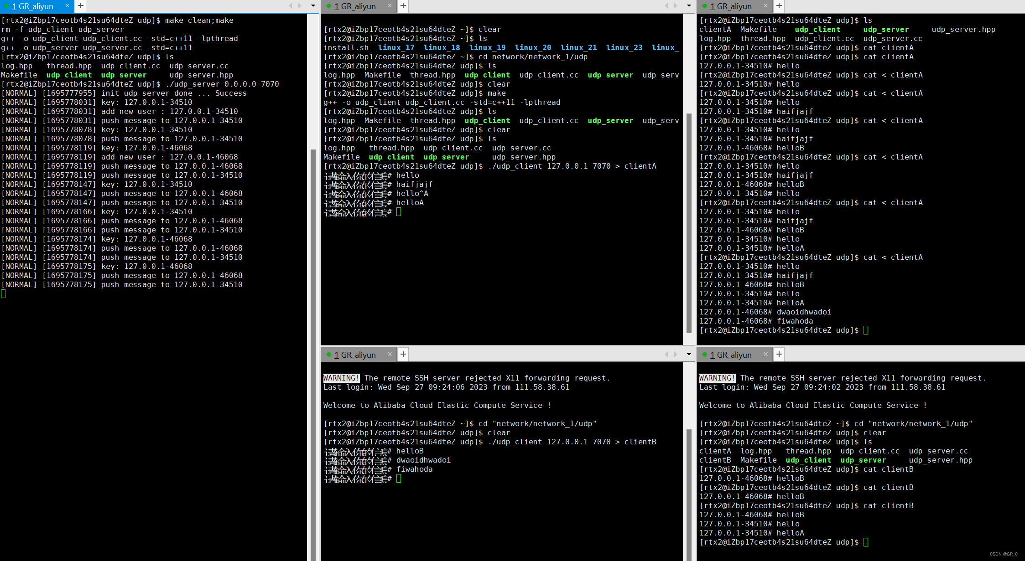
Task: Click the 'make clean;make' command text
Action: tap(199, 20)
